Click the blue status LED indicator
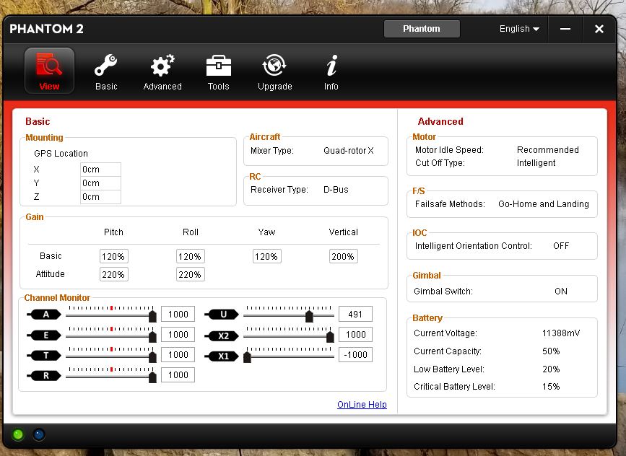Image resolution: width=626 pixels, height=456 pixels. 39,434
